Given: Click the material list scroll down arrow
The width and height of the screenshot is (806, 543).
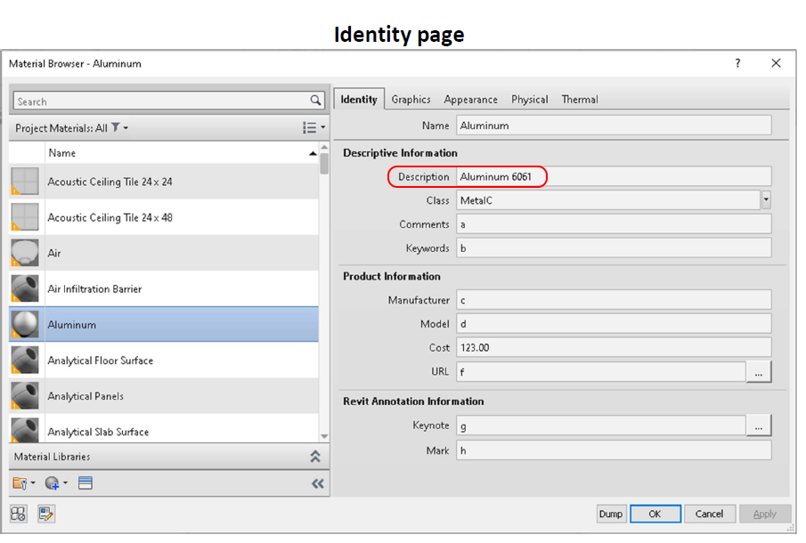Looking at the screenshot, I should (x=324, y=436).
